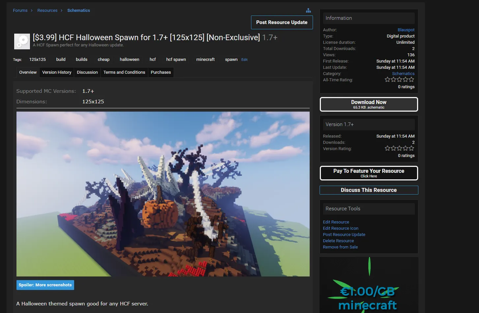Open the Terms and Conditions tab
Image resolution: width=479 pixels, height=313 pixels.
click(x=124, y=72)
